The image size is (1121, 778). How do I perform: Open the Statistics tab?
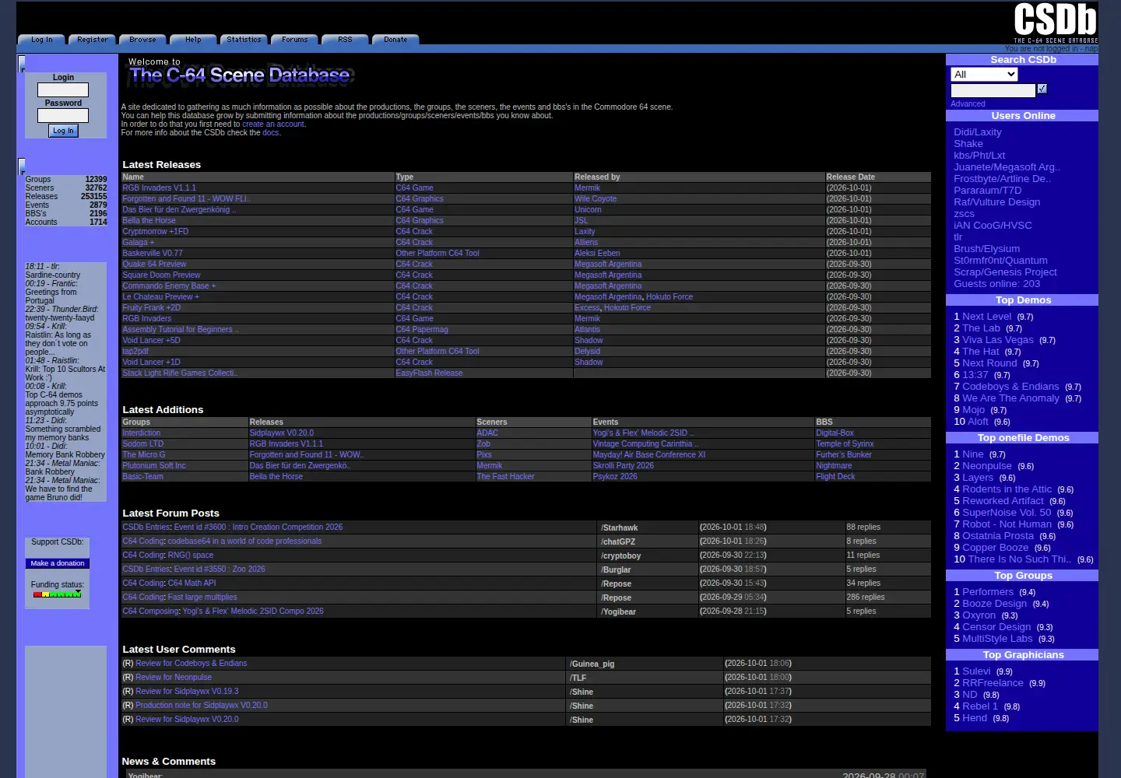point(244,40)
